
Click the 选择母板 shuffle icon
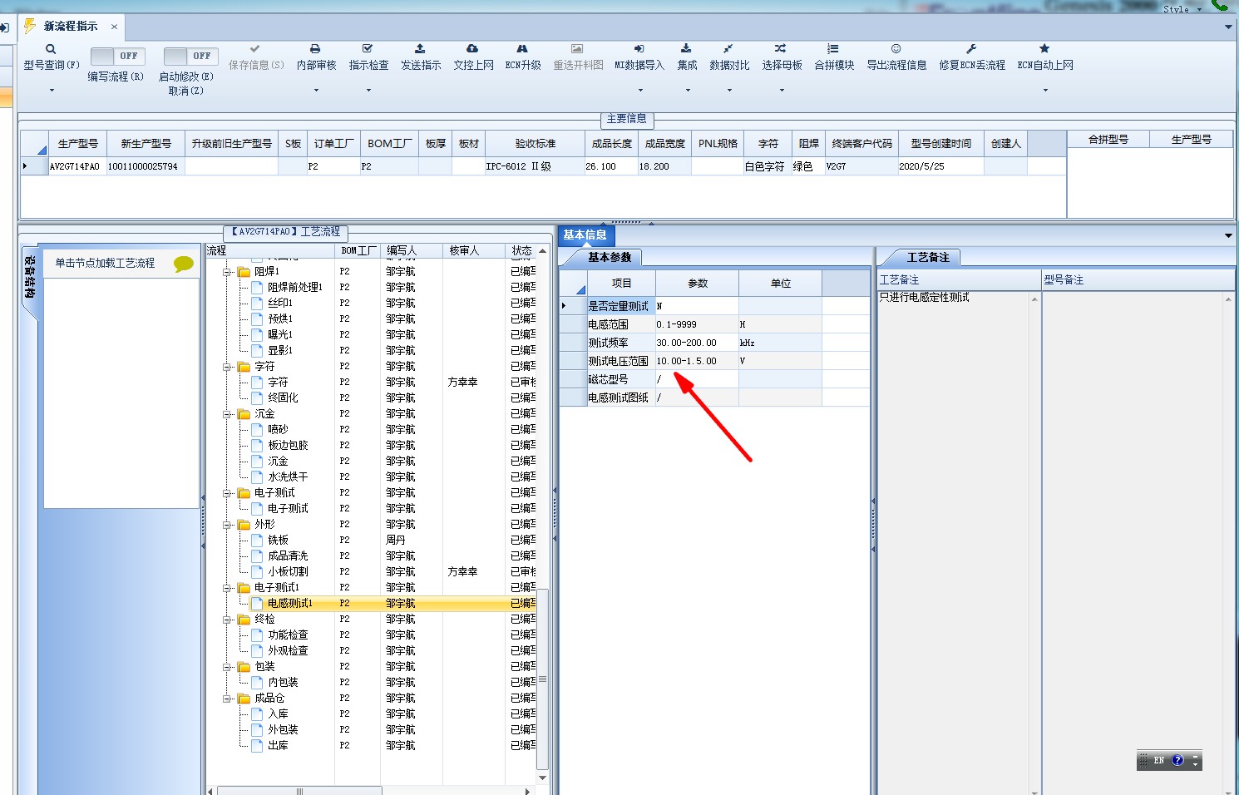pyautogui.click(x=781, y=49)
